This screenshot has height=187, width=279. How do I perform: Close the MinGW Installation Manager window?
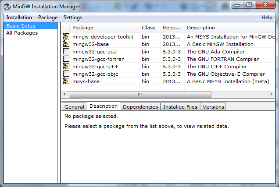click(265, 5)
